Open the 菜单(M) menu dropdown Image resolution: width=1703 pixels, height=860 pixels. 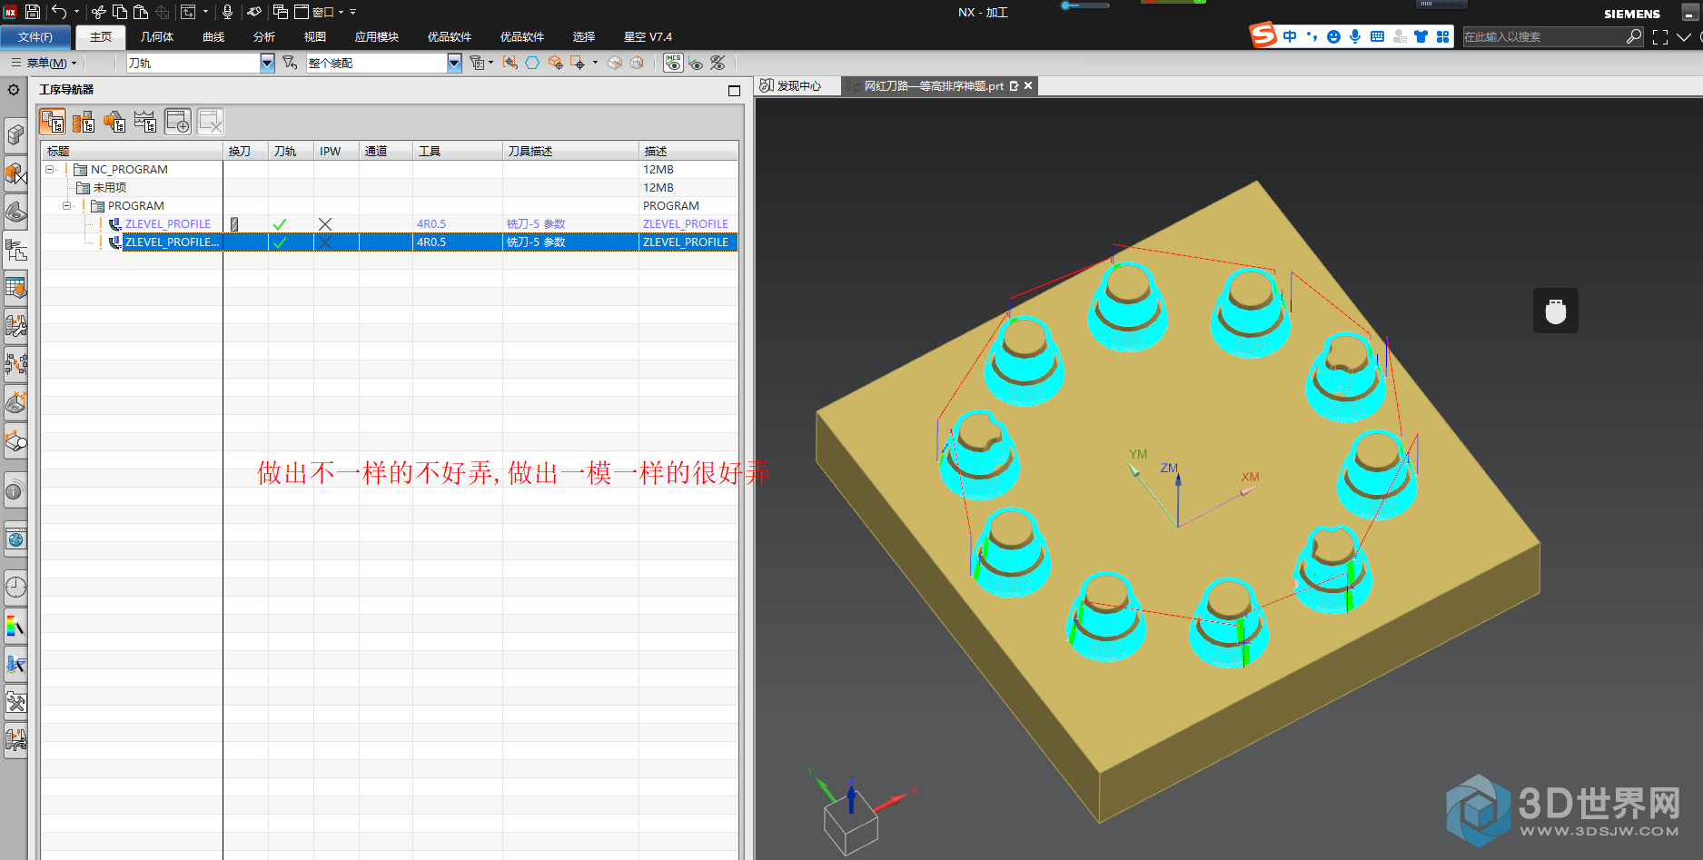[45, 63]
